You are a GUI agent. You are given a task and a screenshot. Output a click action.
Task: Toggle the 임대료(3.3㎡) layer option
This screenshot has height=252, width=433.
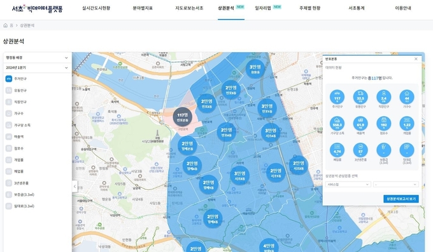pyautogui.click(x=20, y=206)
